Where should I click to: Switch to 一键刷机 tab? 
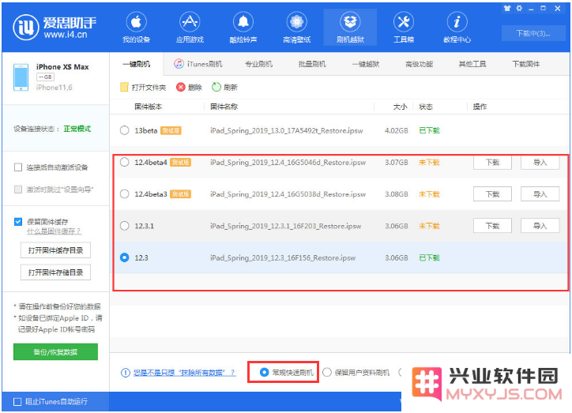[x=137, y=64]
